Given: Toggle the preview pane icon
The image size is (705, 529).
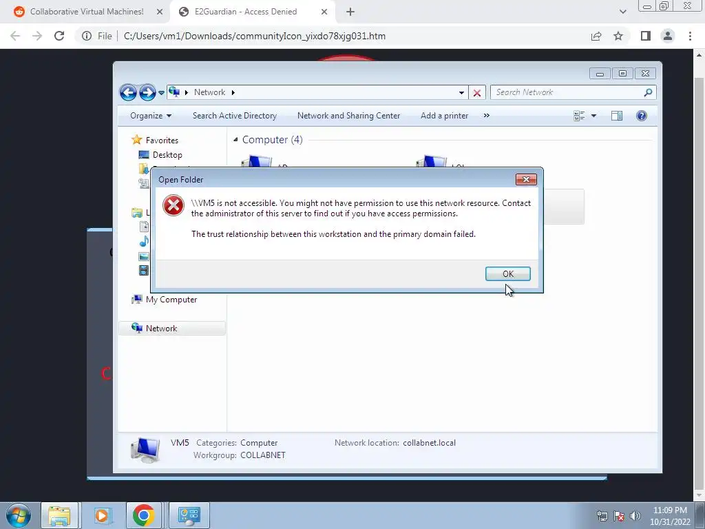Looking at the screenshot, I should pyautogui.click(x=617, y=116).
